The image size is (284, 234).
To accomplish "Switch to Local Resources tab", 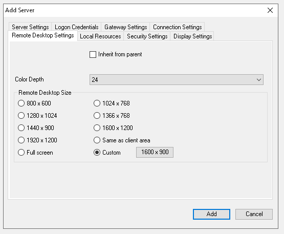I will click(100, 36).
